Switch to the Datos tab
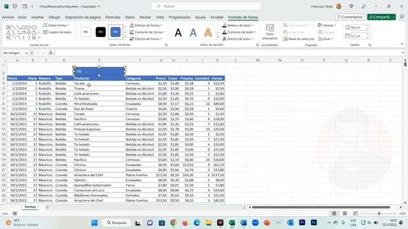This screenshot has height=229, width=408. (130, 17)
